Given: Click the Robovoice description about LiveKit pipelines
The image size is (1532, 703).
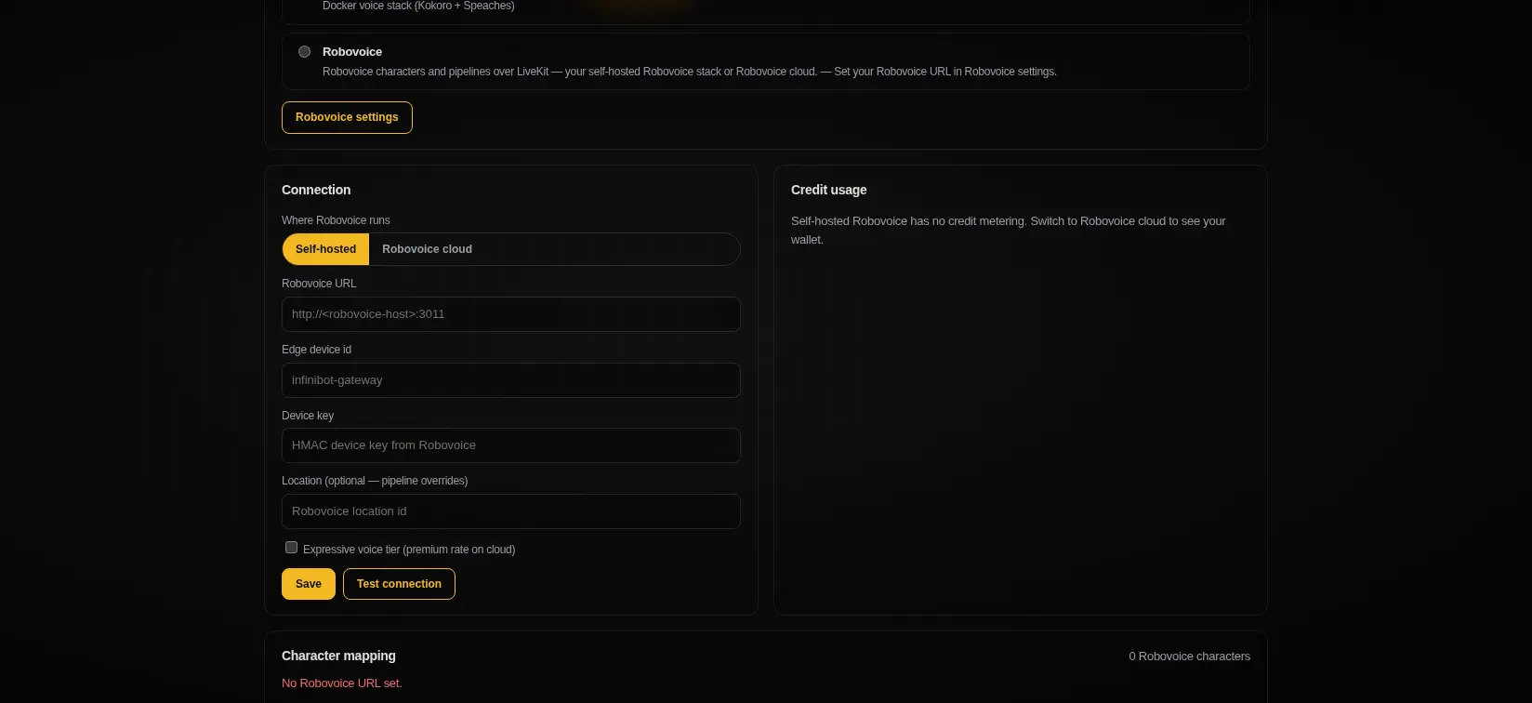Looking at the screenshot, I should click(690, 72).
